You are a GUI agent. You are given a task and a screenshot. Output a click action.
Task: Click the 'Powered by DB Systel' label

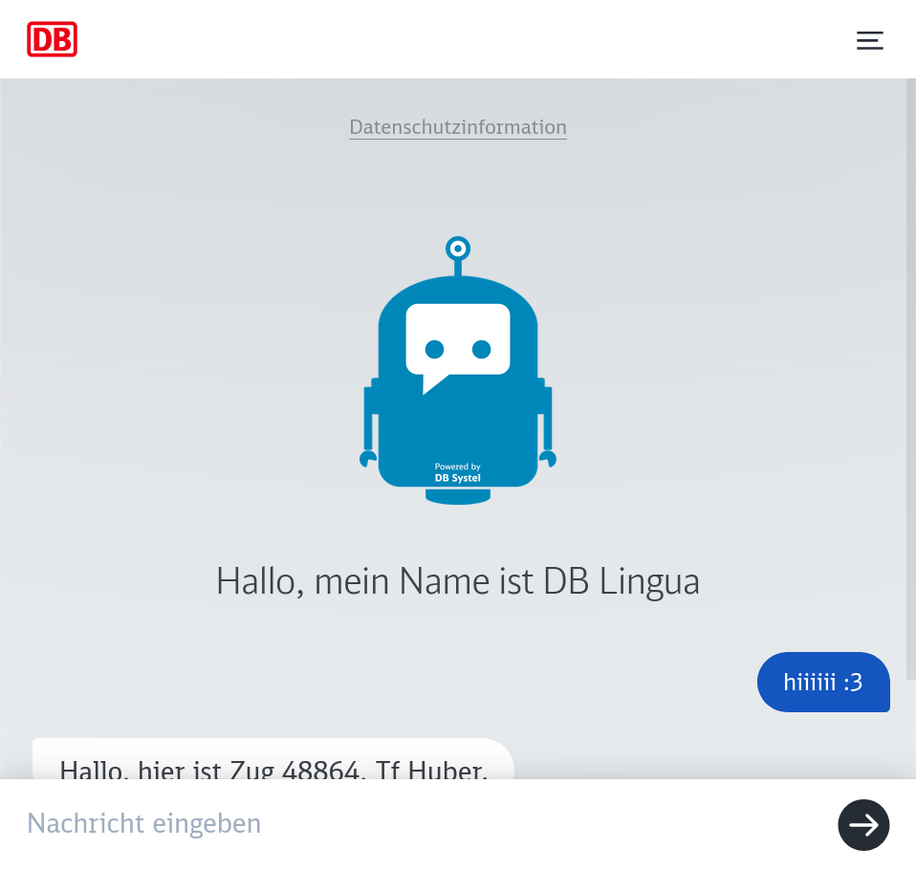tap(458, 472)
